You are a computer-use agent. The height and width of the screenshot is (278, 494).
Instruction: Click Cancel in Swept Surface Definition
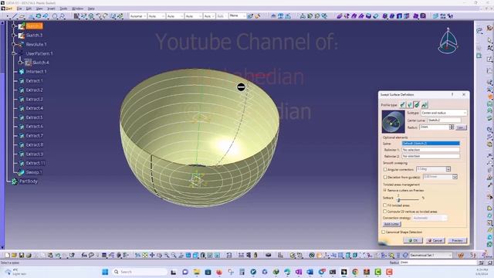tap(435, 240)
